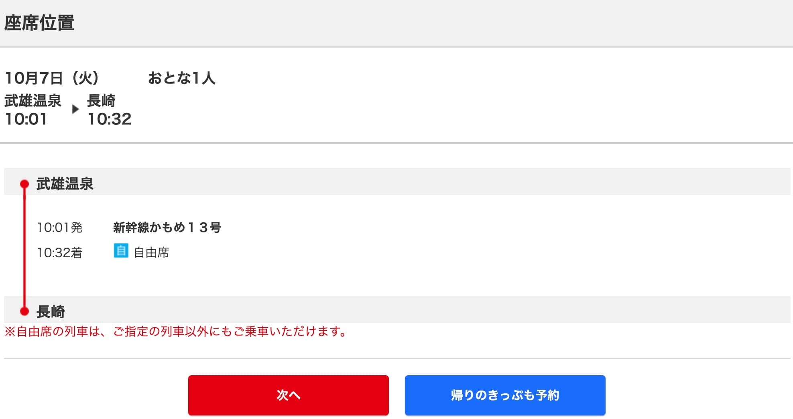Click the vertical red route line
Screen dimensions: 793x419
point(24,247)
